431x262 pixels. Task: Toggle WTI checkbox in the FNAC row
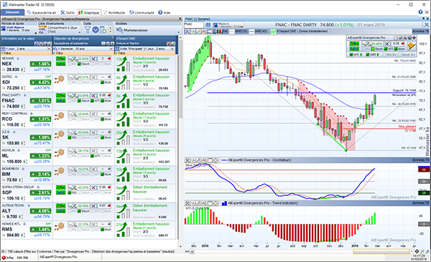click(x=93, y=100)
